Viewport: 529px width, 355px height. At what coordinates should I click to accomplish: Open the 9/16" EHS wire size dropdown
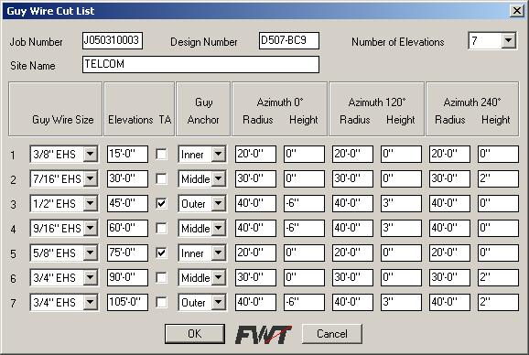(x=90, y=228)
